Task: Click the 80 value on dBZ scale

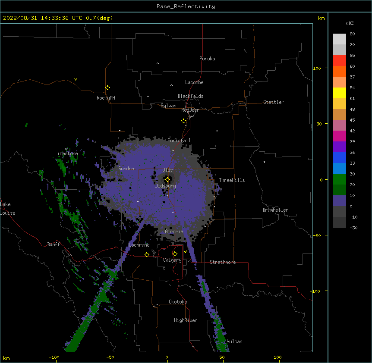Action: coord(352,34)
